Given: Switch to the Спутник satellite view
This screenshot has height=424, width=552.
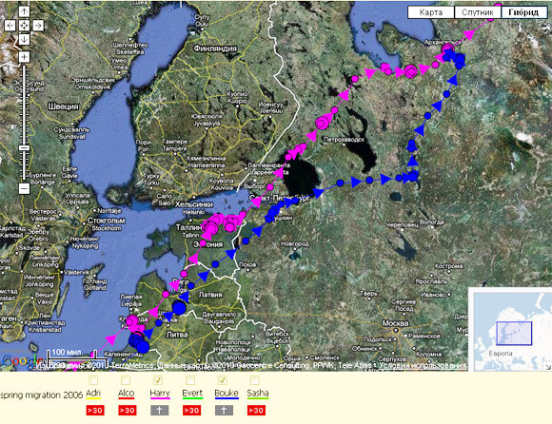Looking at the screenshot, I should click(x=478, y=12).
